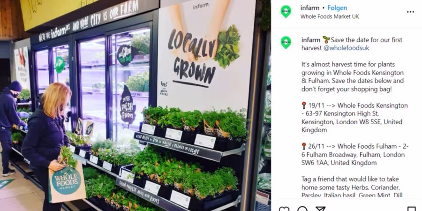Open comments with the speech bubble icon
Image resolution: width=422 pixels, height=211 pixels.
[x=302, y=209]
